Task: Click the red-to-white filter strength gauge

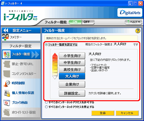Action: pyautogui.click(x=55, y=66)
